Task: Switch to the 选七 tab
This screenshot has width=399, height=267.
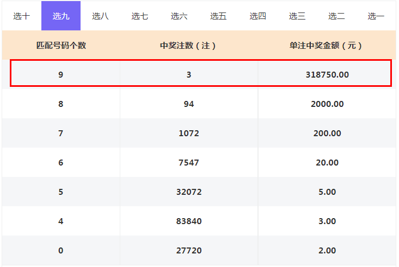Action: (139, 16)
